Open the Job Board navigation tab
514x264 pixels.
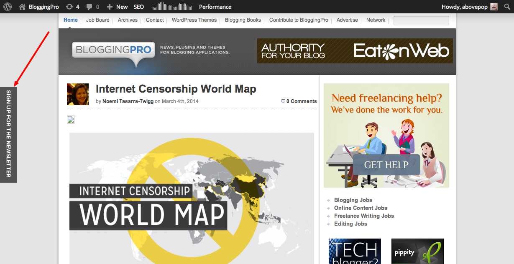(x=97, y=20)
